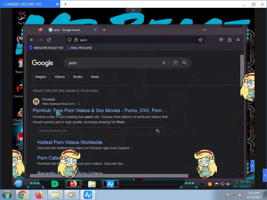Close the Google Search Firefox tab

95,30
